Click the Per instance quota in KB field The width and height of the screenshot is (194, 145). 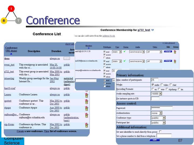tap(155, 99)
